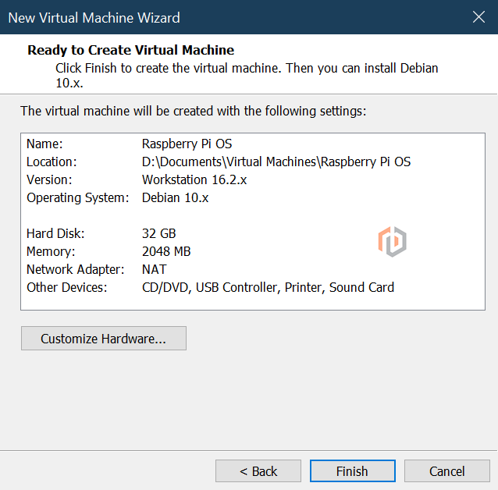Click the Location: label
The width and height of the screenshot is (498, 490).
click(52, 162)
